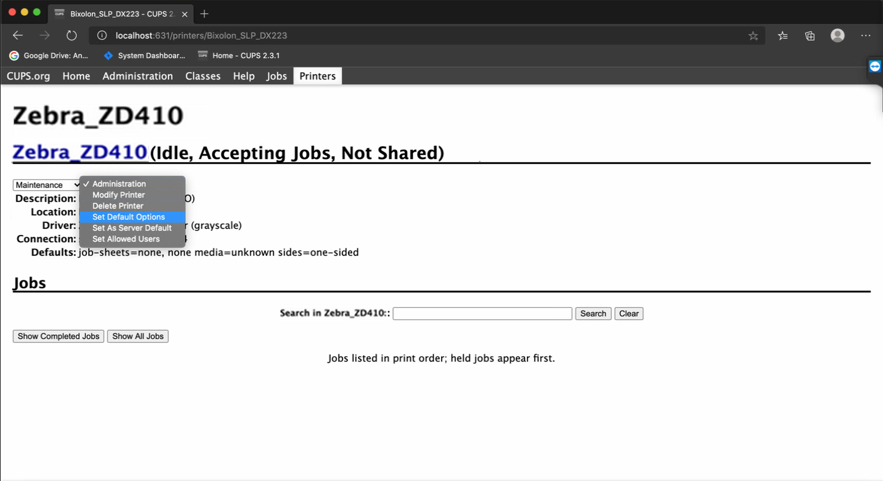Go back using the browser back arrow
The width and height of the screenshot is (883, 481).
click(18, 35)
